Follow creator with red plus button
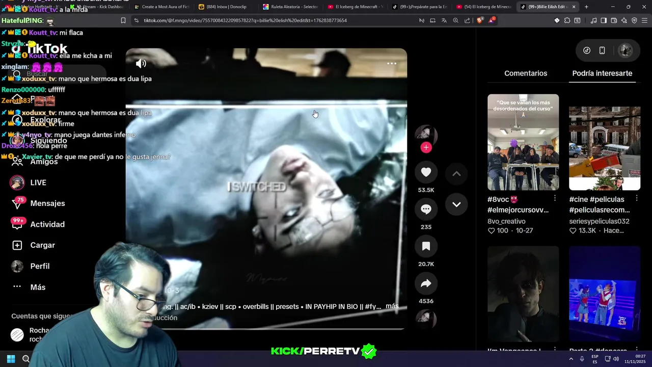This screenshot has height=367, width=652. coord(426,147)
